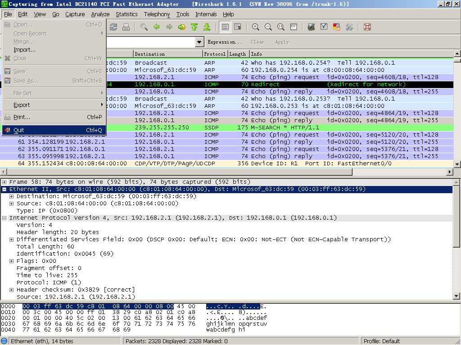Screen dimensions: 461x345
Task: Open Preferences with the tools icon
Action: coord(349,27)
